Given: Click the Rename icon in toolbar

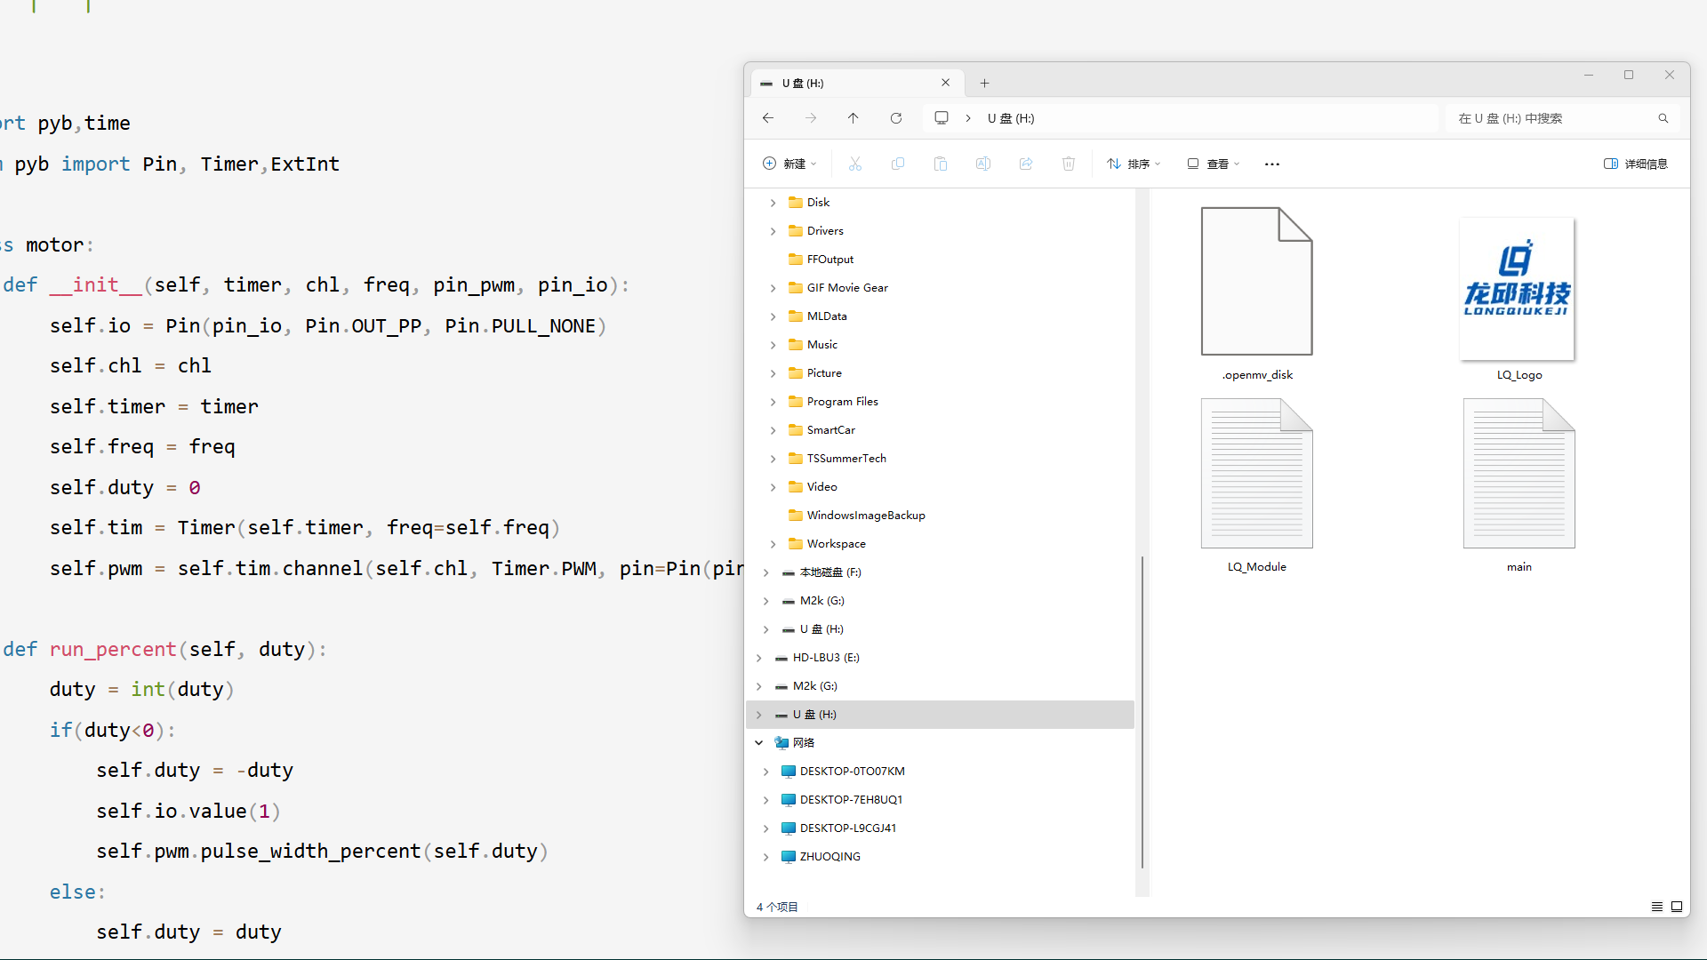Looking at the screenshot, I should [983, 164].
